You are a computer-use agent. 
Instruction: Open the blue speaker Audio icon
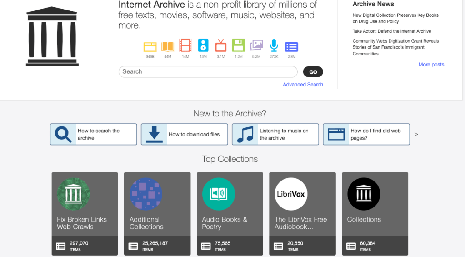tap(203, 45)
